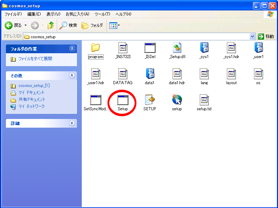Maximize the cosmos_setup window
This screenshot has width=278, height=208.
tap(264, 6)
